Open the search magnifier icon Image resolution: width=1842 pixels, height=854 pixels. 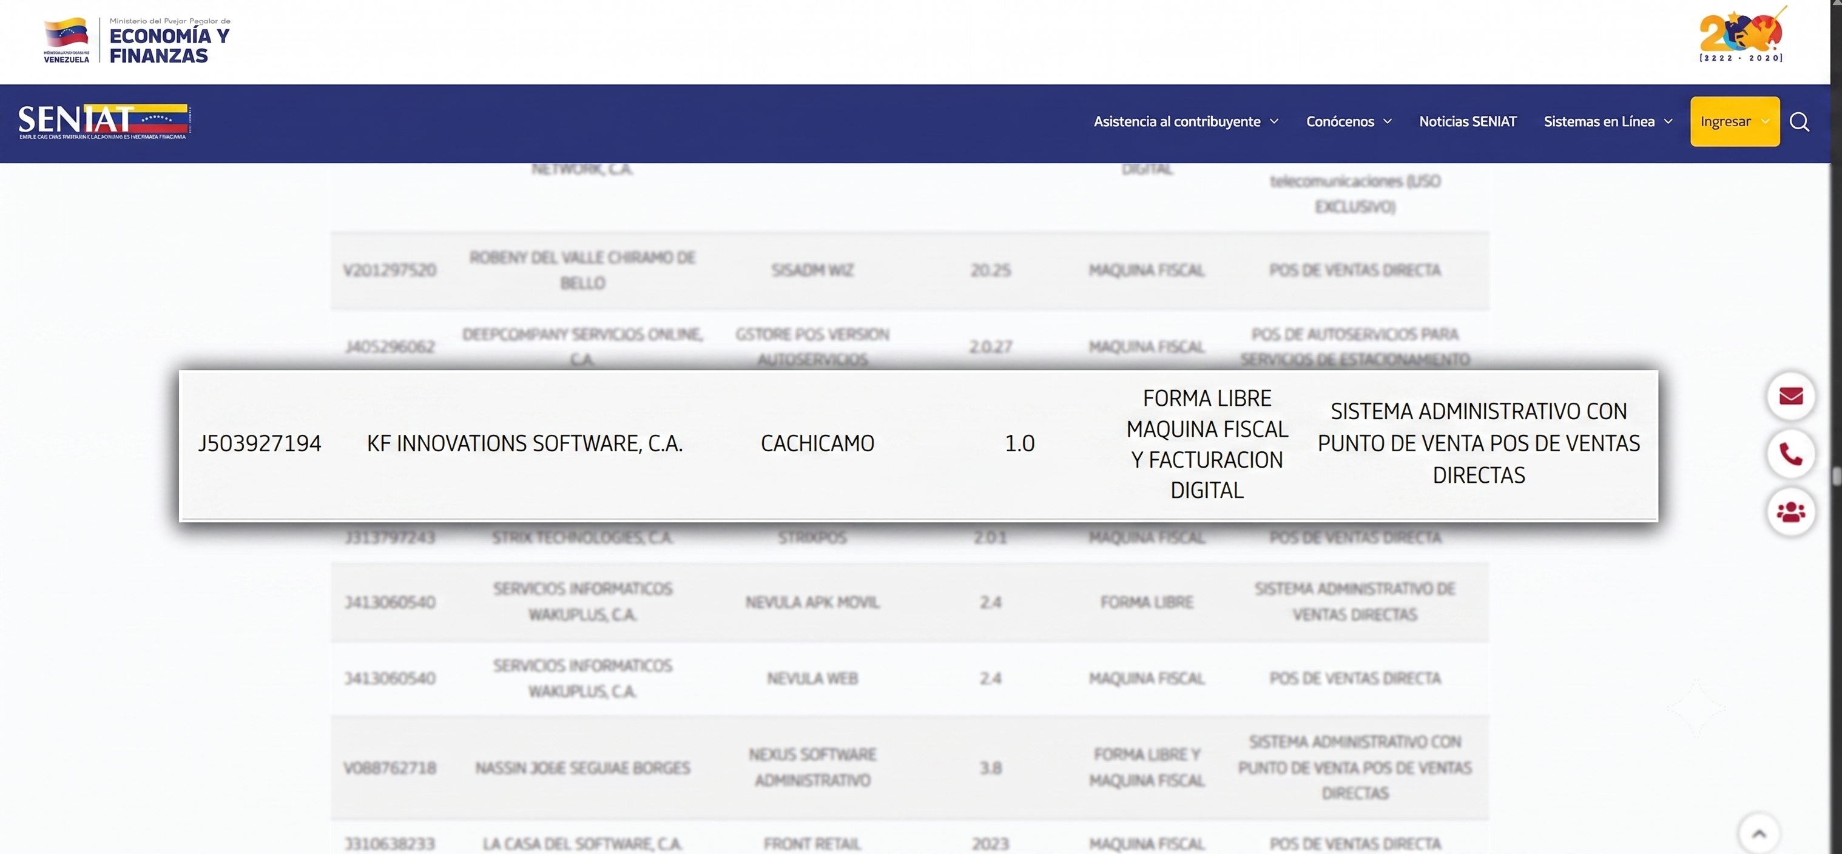1799,122
